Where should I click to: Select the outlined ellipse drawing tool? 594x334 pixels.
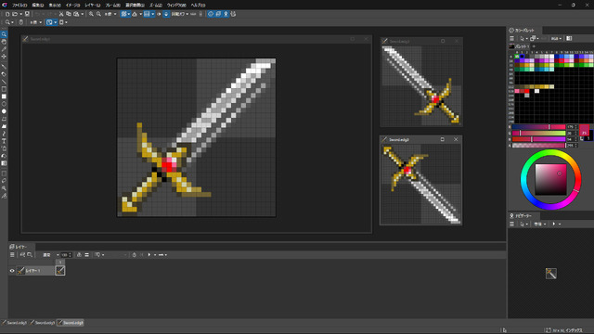(4, 104)
